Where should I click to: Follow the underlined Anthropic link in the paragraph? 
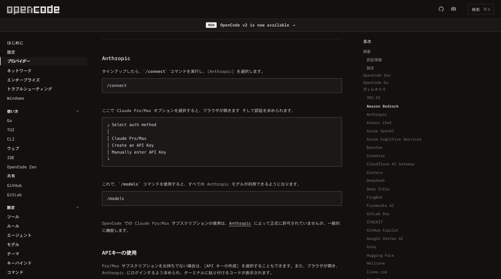[x=240, y=223]
